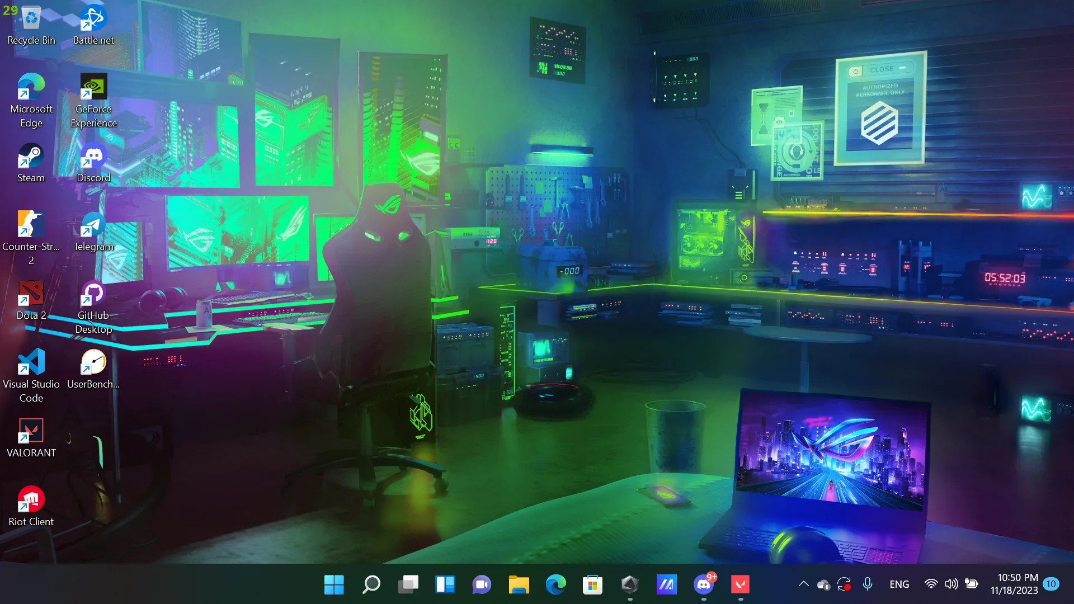The width and height of the screenshot is (1074, 604).
Task: Select the Visual Studio Code shortcut
Action: click(x=31, y=376)
